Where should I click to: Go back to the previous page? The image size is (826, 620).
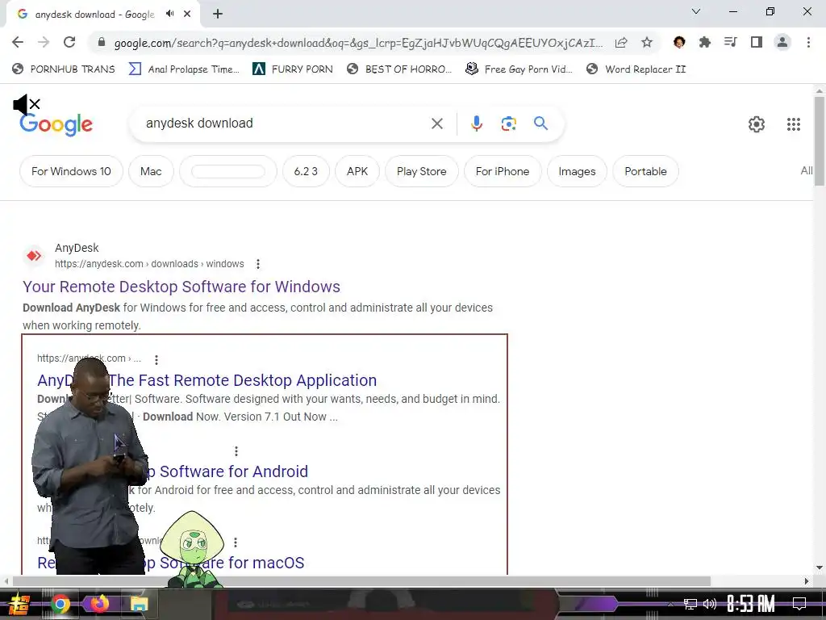pyautogui.click(x=18, y=42)
